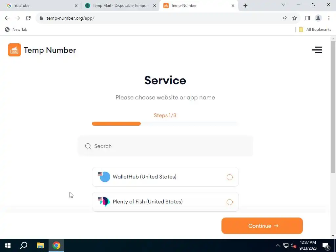The image size is (336, 252).
Task: Select WalletHub (United States) radio button
Action: pos(229,177)
